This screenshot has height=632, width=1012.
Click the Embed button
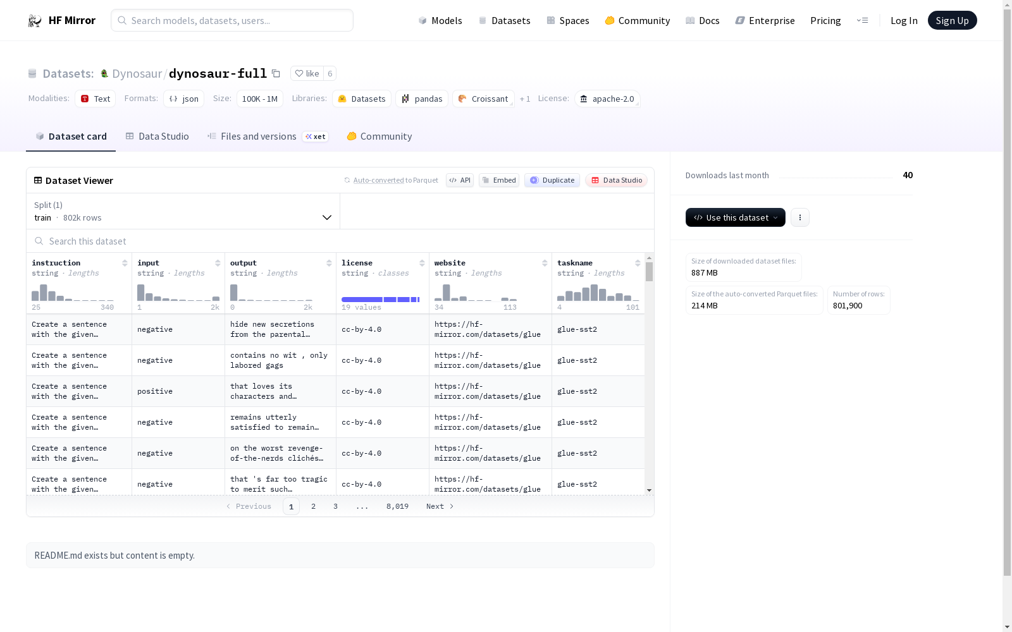[x=498, y=180]
